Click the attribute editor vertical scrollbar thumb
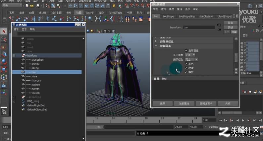263x141 pixels. 236,58
